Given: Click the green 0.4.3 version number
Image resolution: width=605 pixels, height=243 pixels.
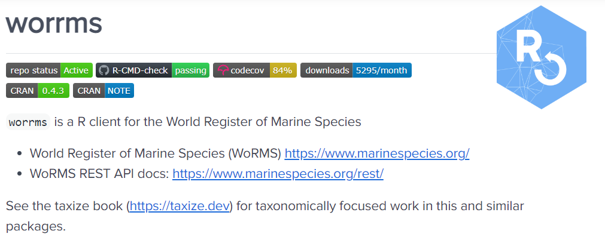Looking at the screenshot, I should 53,90.
